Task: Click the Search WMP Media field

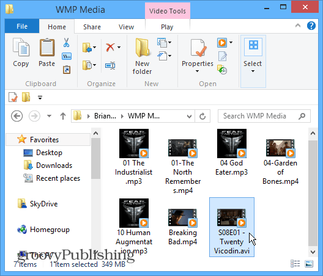Action: (x=264, y=116)
